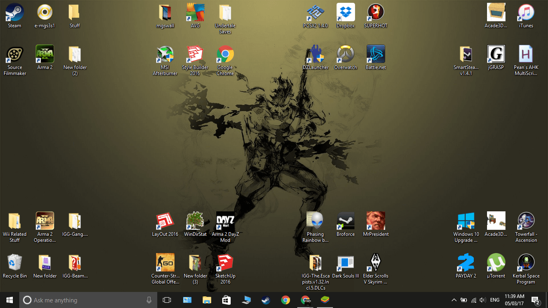Open Task View from the taskbar
This screenshot has height=308, width=548.
pyautogui.click(x=167, y=300)
